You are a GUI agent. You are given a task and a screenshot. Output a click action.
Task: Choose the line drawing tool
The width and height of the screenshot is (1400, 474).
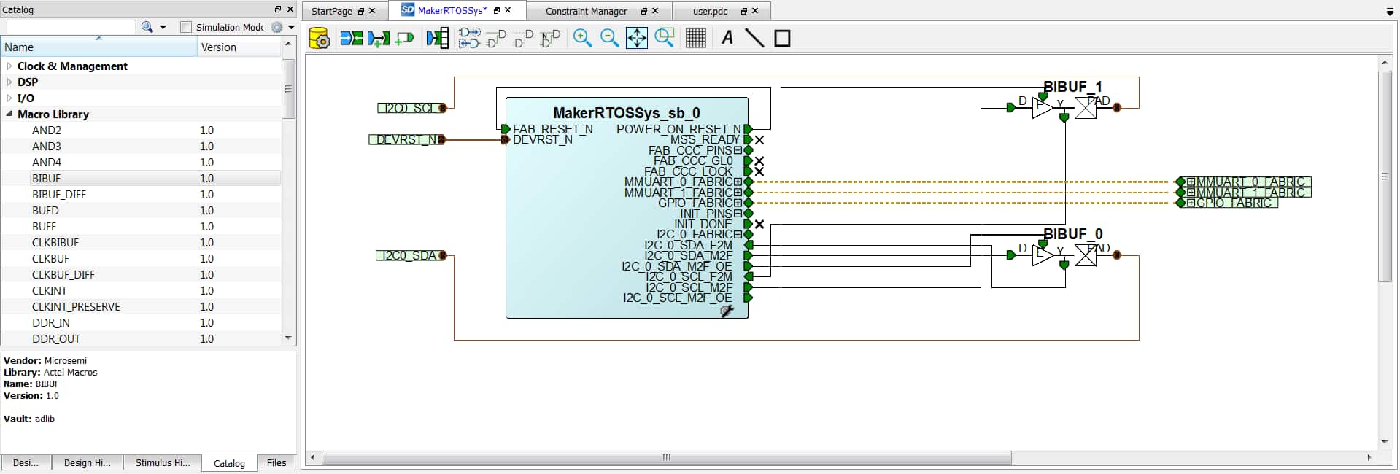point(754,38)
